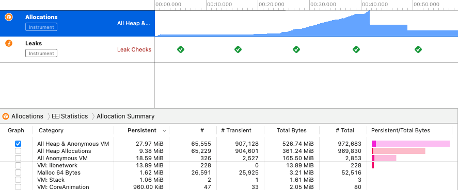Open the Allocation Summary breadcrumb dropdown
458x190 pixels.
[125, 116]
